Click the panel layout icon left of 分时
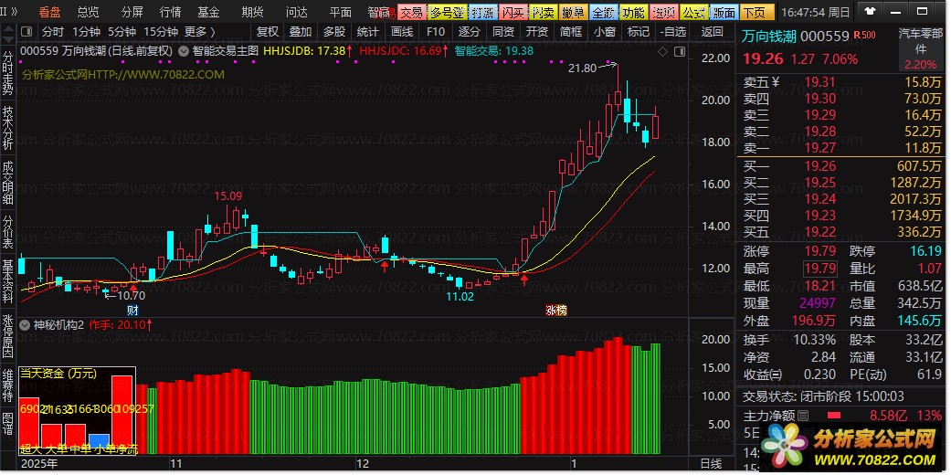The height and width of the screenshot is (475, 951). tap(28, 31)
